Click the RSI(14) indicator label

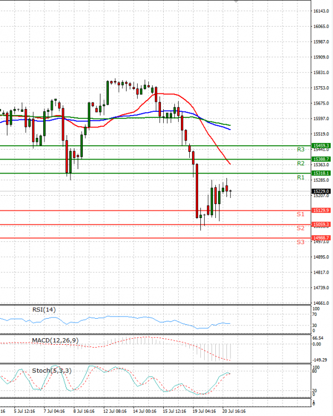point(44,310)
